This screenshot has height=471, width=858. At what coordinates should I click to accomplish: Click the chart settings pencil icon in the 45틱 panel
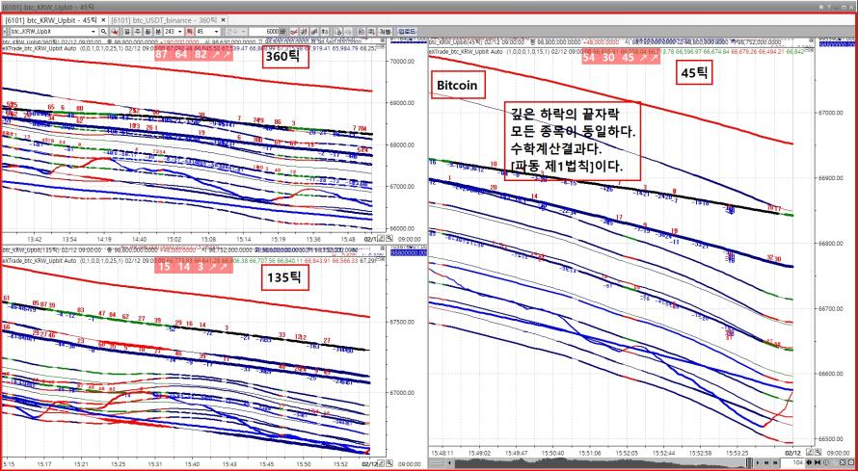pos(810,452)
